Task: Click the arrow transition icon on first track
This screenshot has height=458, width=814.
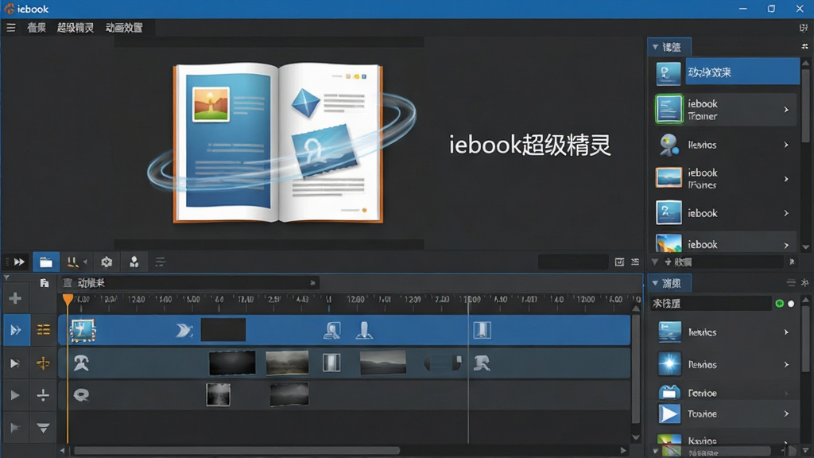Action: (x=184, y=330)
